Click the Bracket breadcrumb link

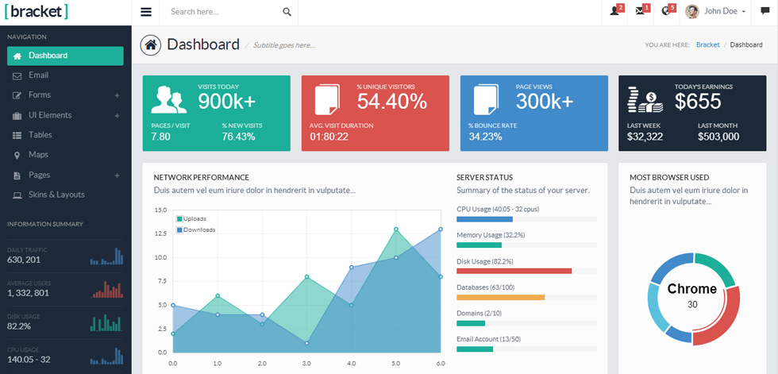[707, 44]
